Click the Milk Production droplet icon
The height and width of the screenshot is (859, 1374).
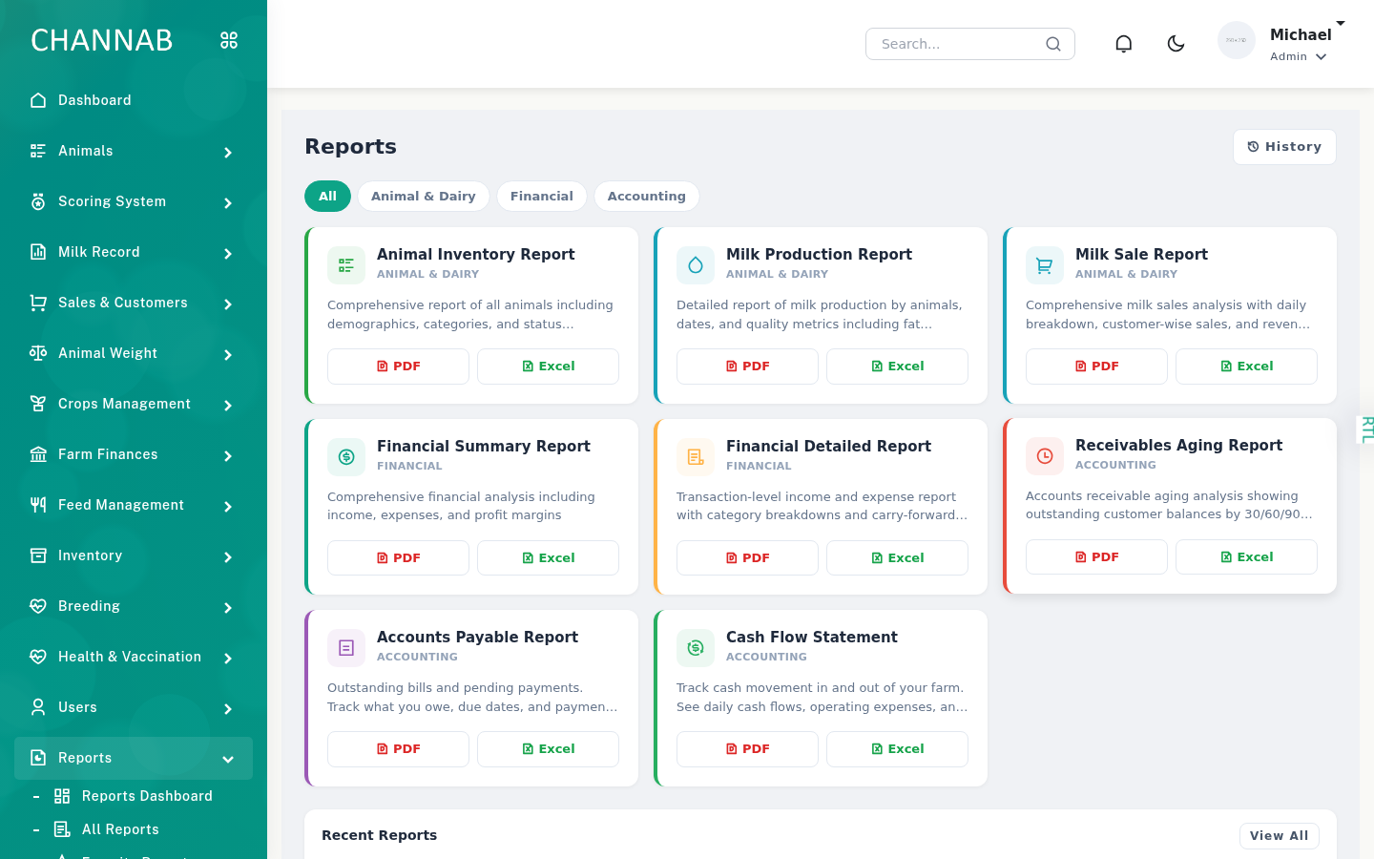pos(696,265)
